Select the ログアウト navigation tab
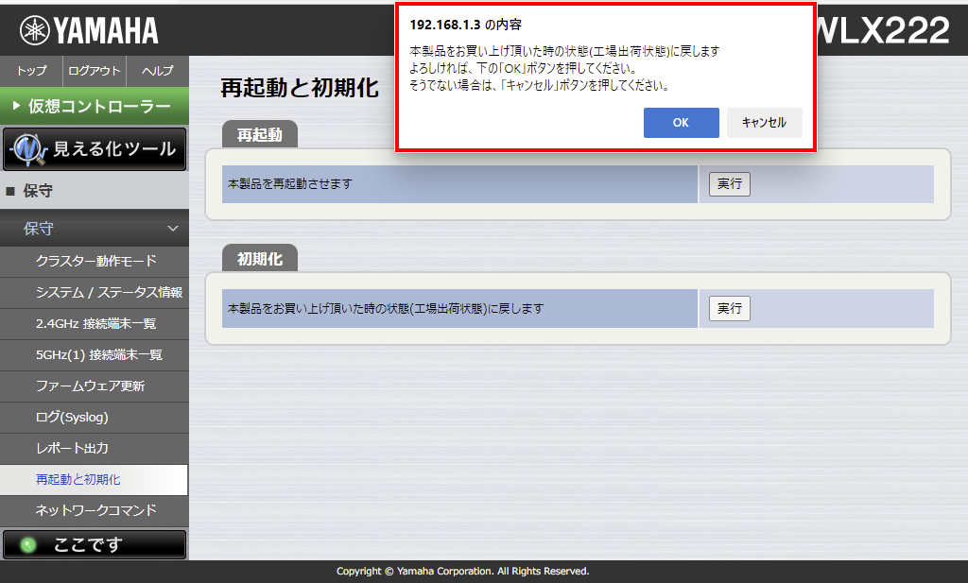968x583 pixels. click(x=95, y=71)
